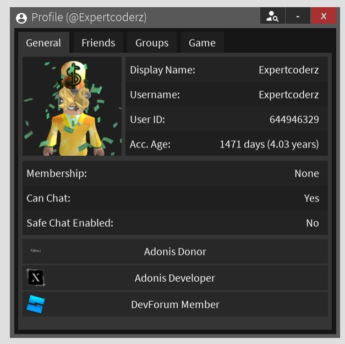
Task: Click the User ID value 644946329
Action: (294, 119)
